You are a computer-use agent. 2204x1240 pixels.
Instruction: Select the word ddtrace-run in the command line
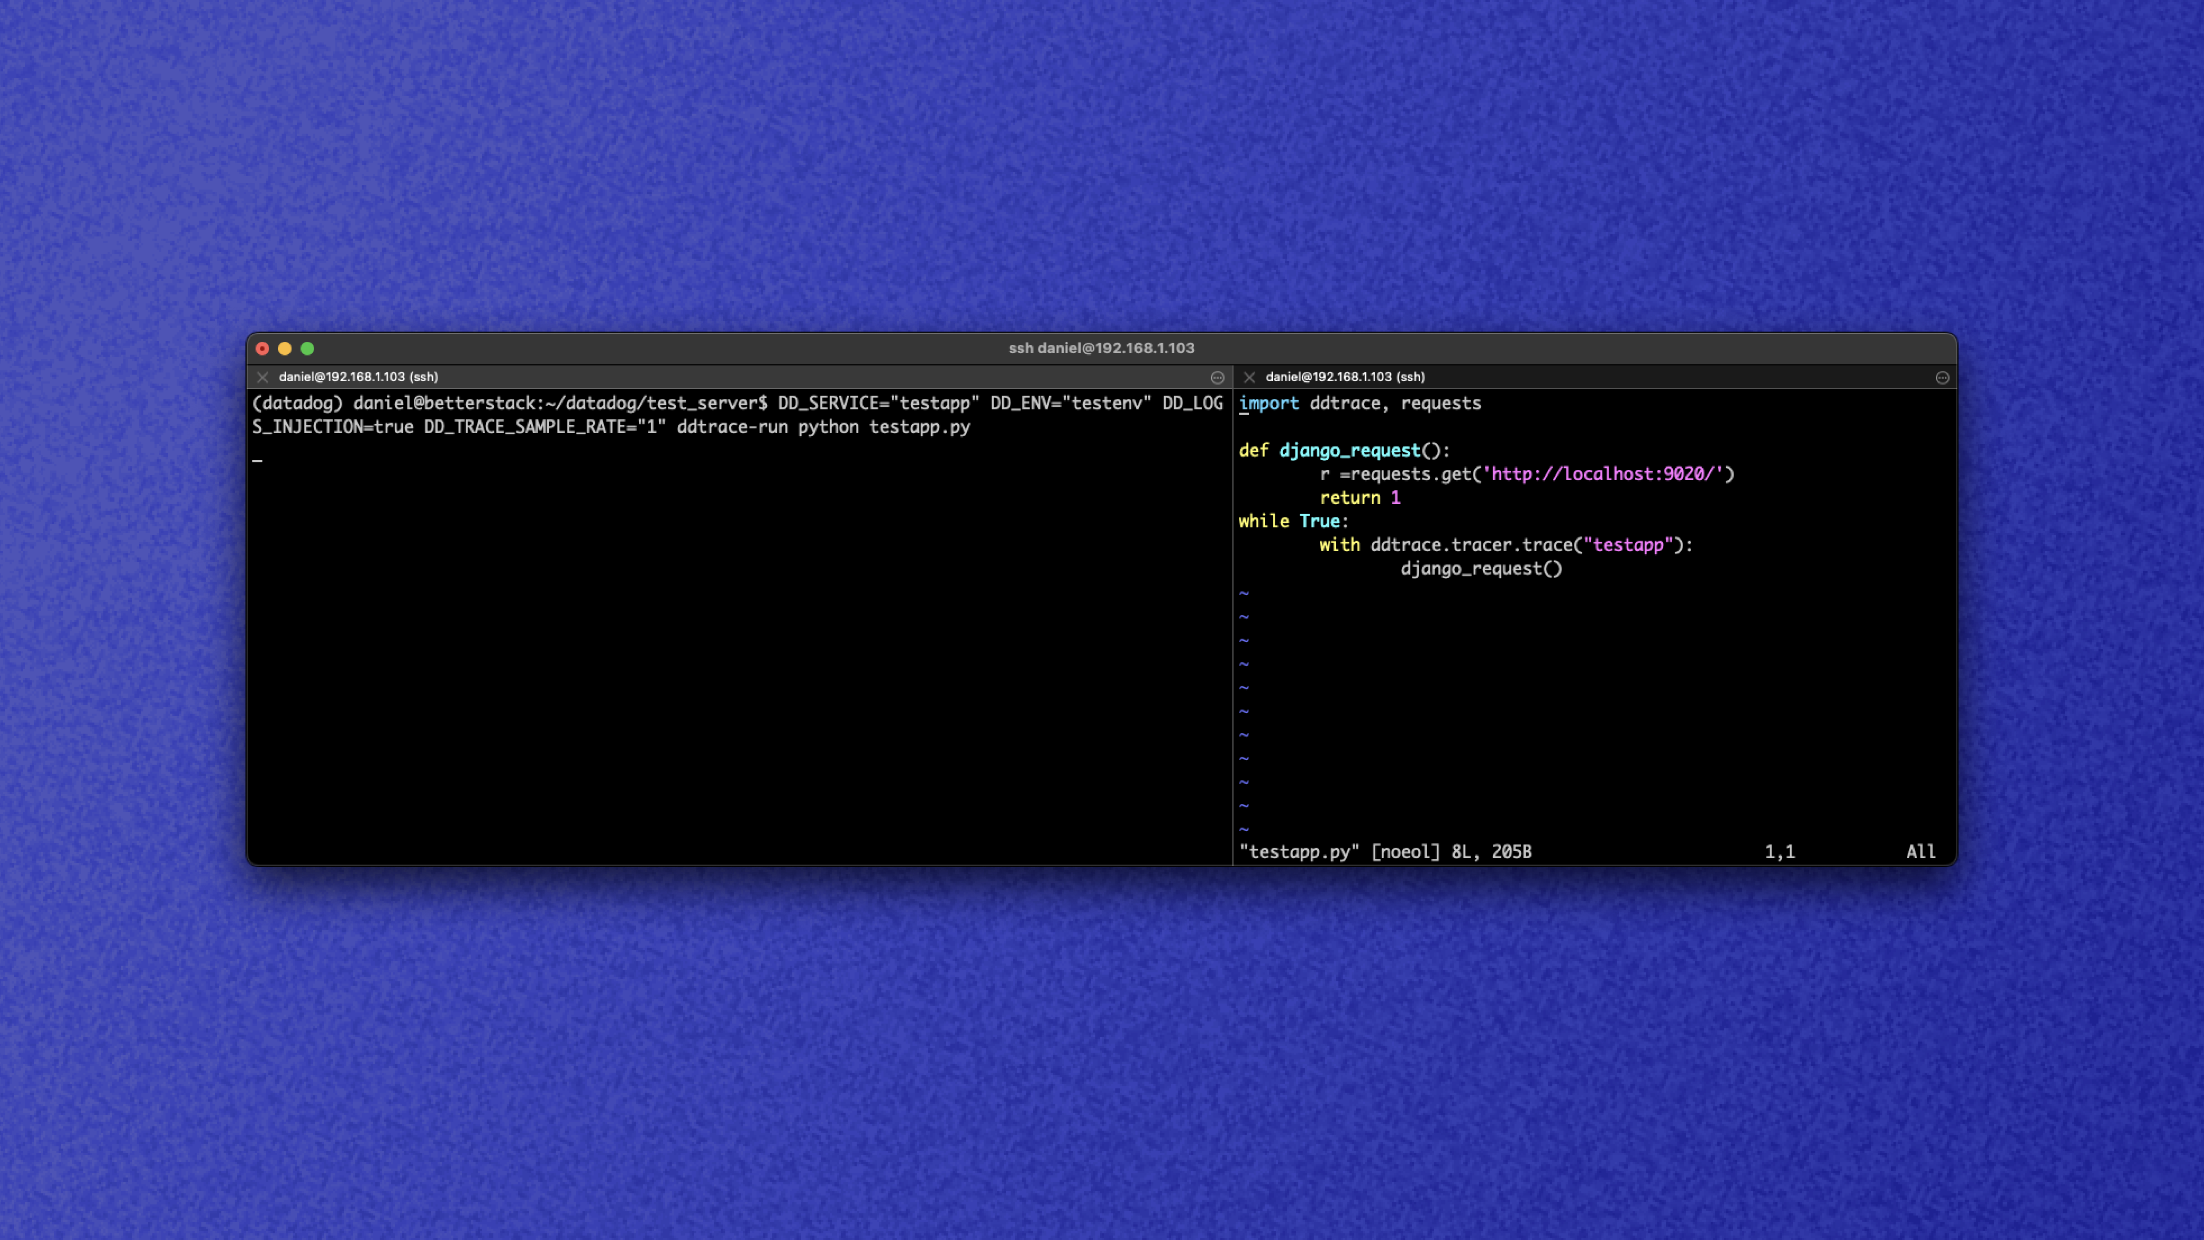click(734, 427)
